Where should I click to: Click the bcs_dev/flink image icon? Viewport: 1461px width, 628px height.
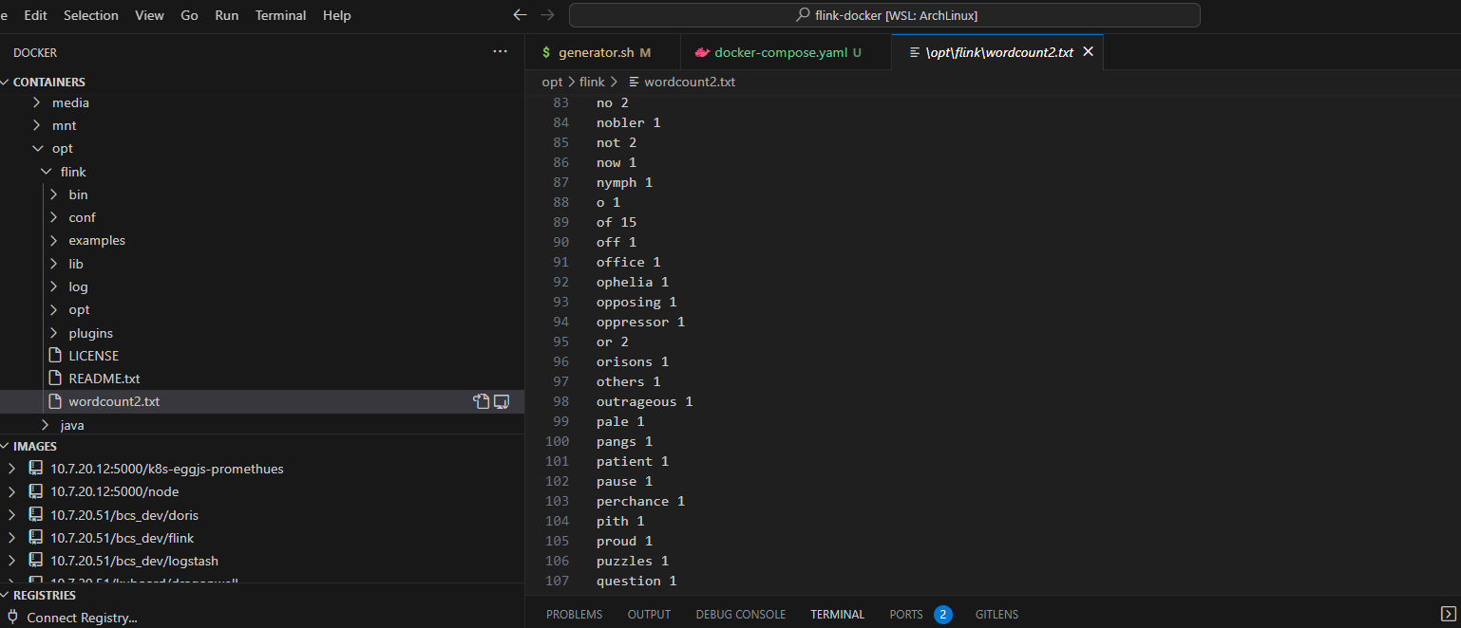tap(36, 538)
